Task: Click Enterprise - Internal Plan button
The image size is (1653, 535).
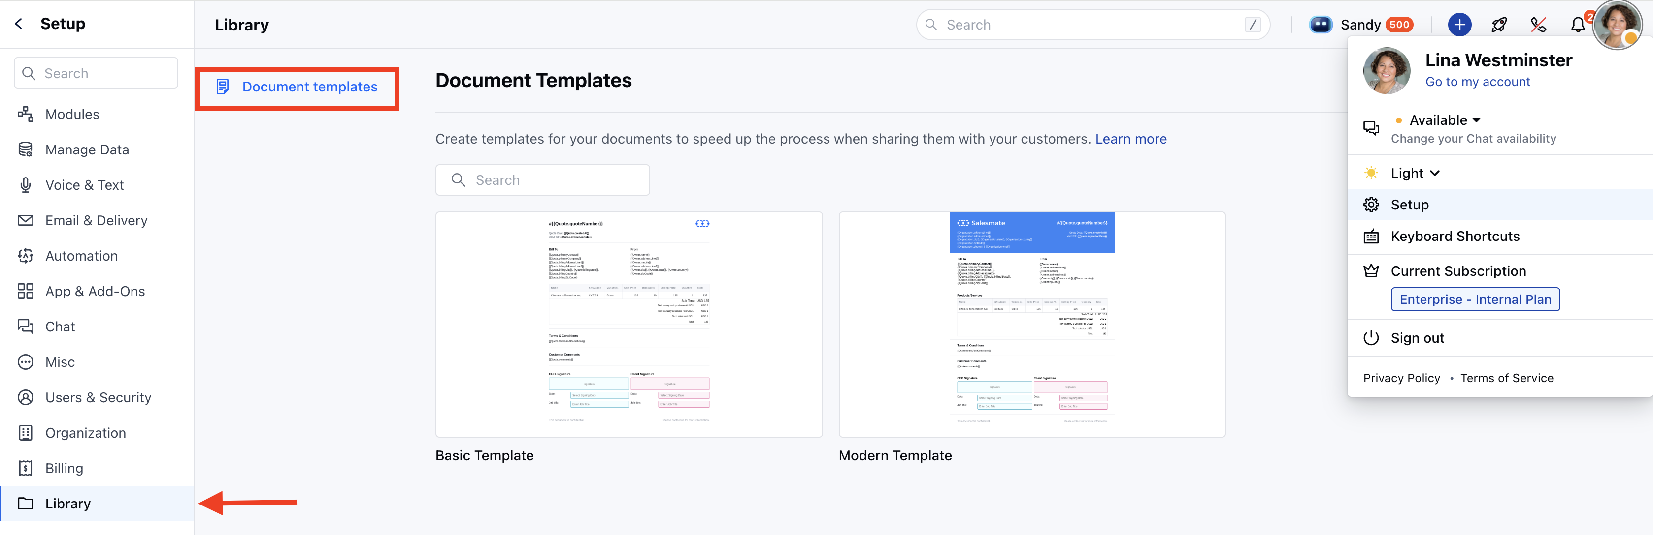Action: (1475, 300)
